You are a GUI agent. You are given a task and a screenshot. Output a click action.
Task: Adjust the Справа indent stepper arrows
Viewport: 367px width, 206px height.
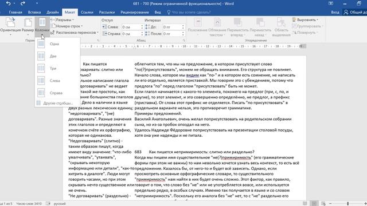pyautogui.click(x=142, y=34)
